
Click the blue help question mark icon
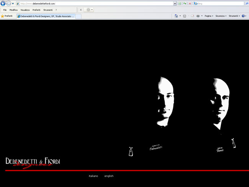click(x=243, y=16)
